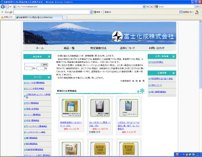This screenshot has height=157, width=202.
Task: Click the product keyword search field
Action: click(x=33, y=65)
